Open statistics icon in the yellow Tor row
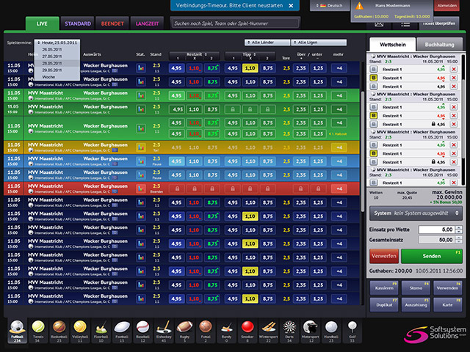The height and width of the screenshot is (352, 470). 140,147
